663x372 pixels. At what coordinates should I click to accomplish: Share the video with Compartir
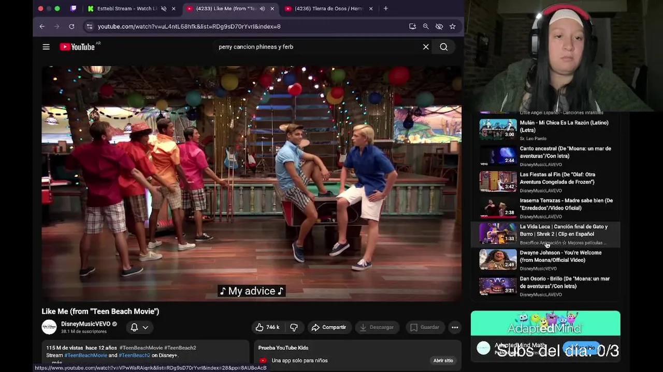pyautogui.click(x=328, y=327)
